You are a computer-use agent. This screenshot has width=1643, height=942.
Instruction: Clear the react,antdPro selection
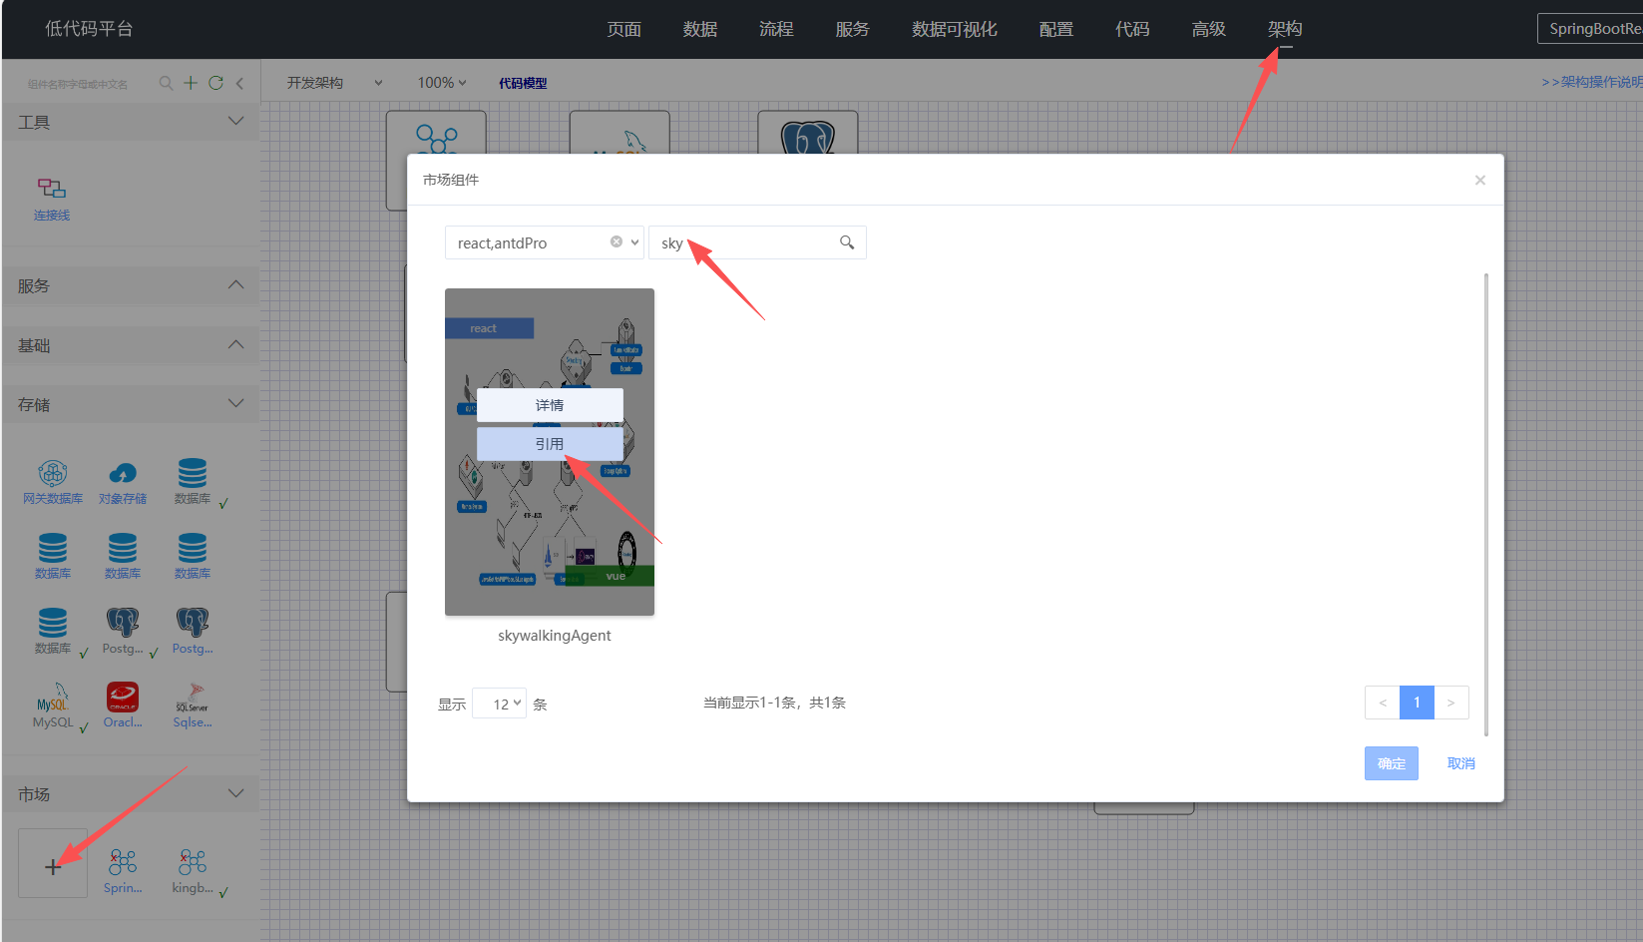(x=616, y=241)
